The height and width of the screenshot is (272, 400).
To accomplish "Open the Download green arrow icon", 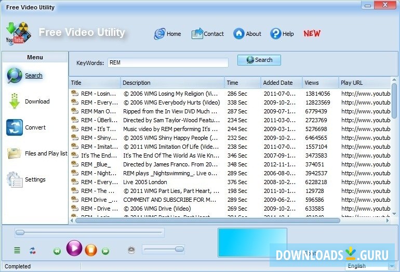I will (15, 101).
